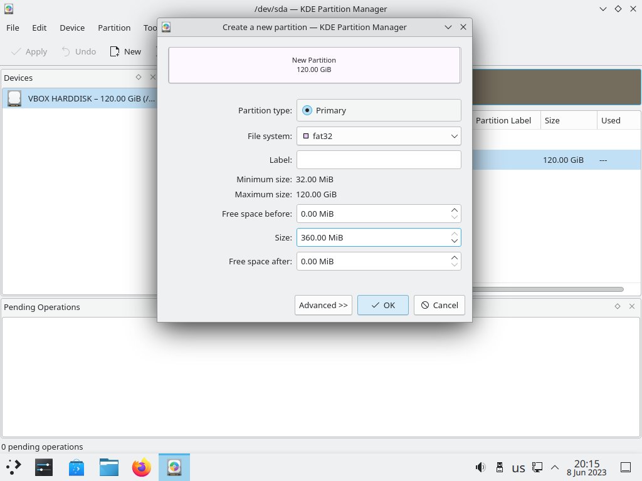Open the KDE application launcher
This screenshot has width=642, height=481.
(14, 467)
